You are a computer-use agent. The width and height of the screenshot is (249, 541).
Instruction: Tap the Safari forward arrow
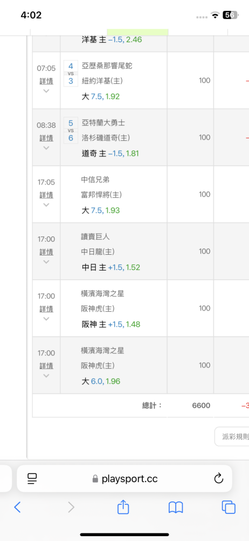[71, 507]
